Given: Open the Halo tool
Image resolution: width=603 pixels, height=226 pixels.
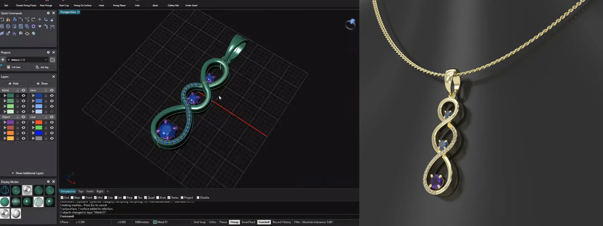Looking at the screenshot, I should [137, 5].
